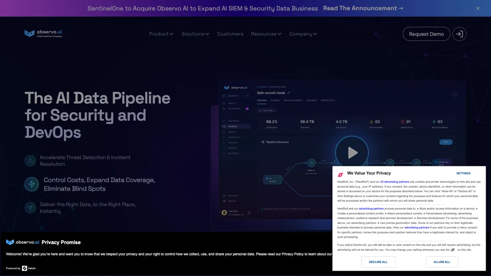491x276 pixels.
Task: Open the Company menu
Action: (x=303, y=34)
